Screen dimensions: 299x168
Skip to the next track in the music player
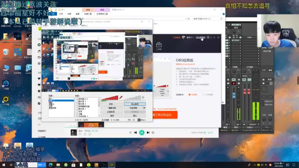pyautogui.click(x=148, y=133)
